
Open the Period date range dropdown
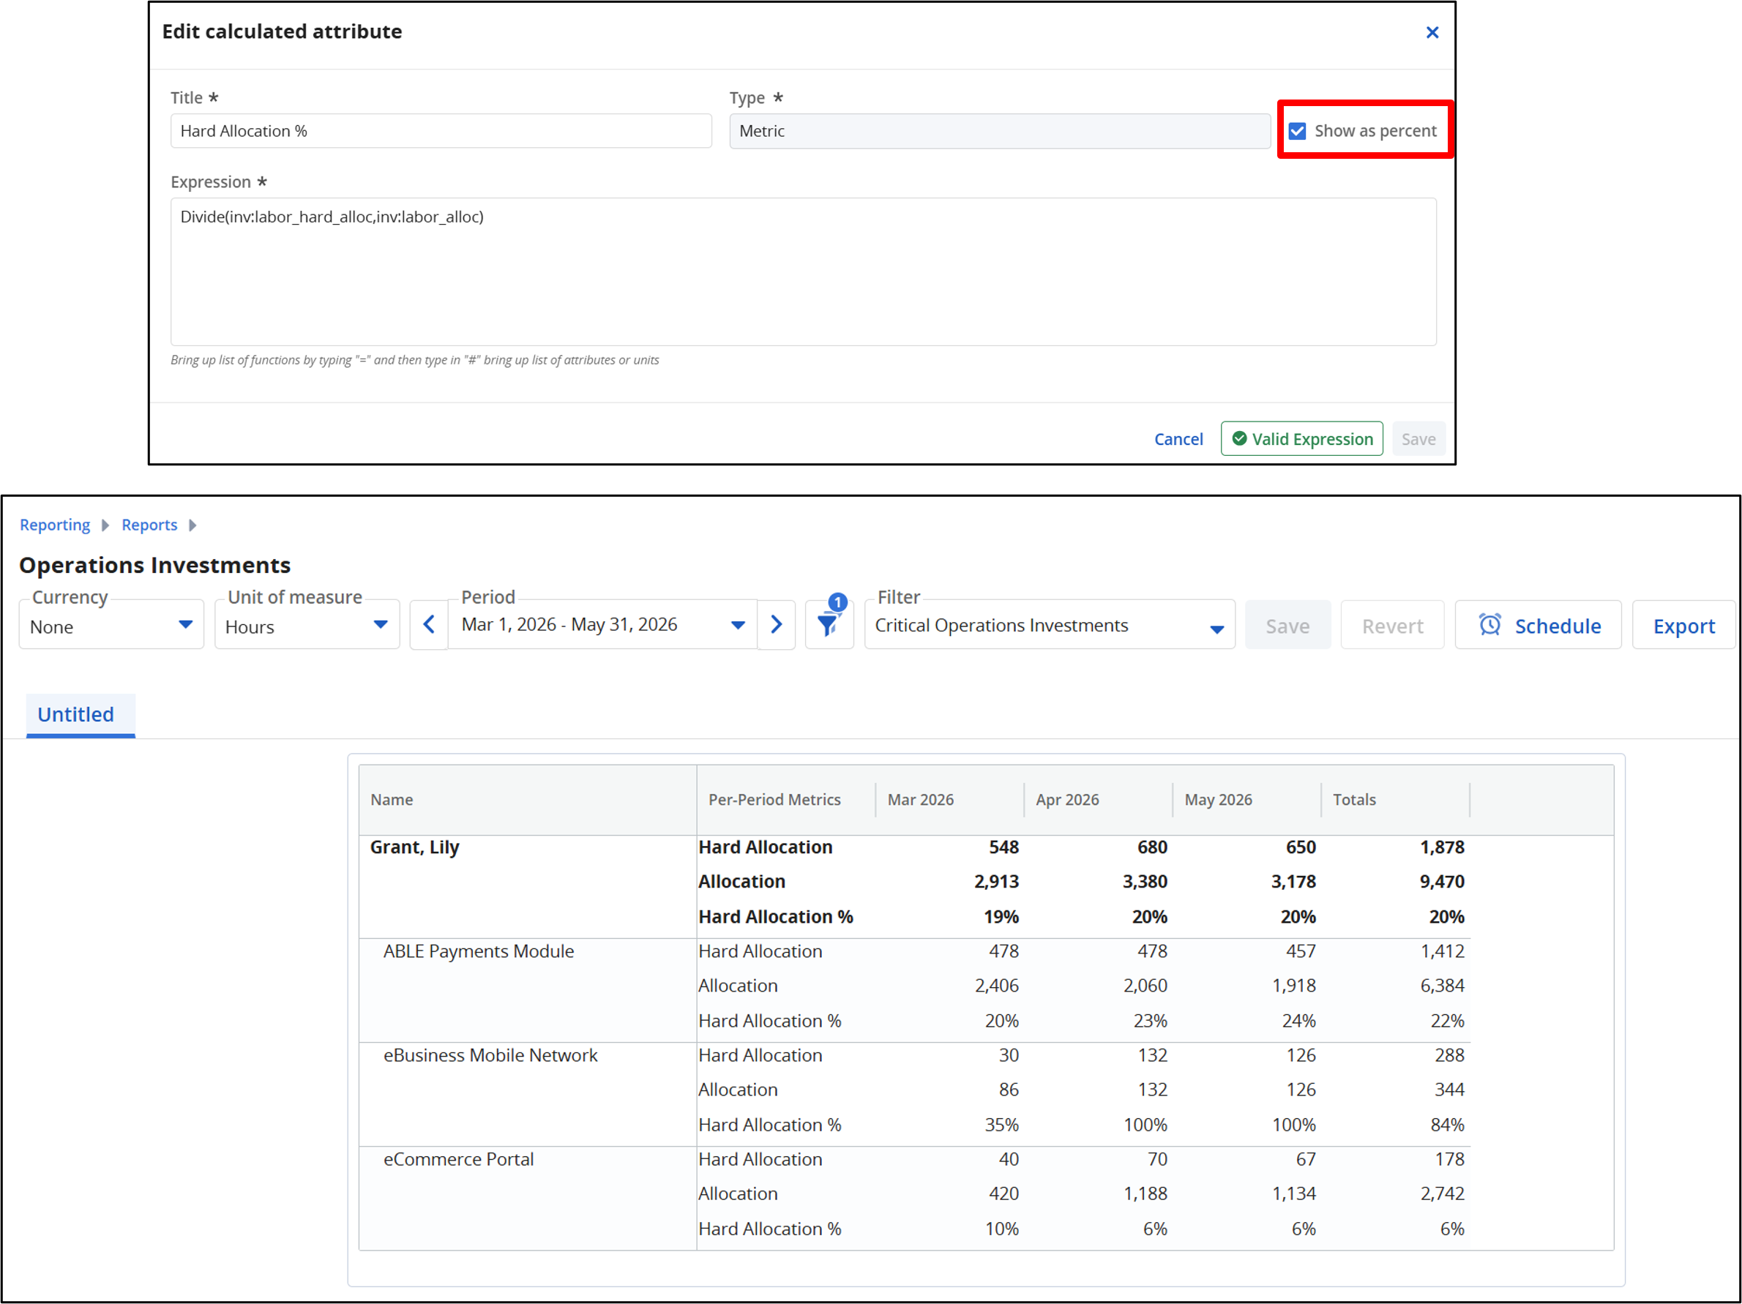tap(602, 624)
